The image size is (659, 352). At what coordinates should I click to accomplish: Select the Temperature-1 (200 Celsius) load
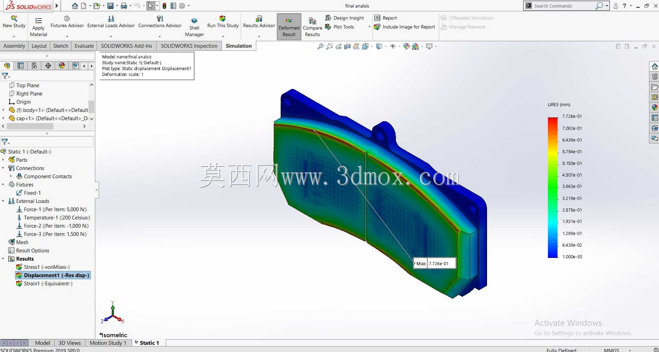(x=53, y=217)
